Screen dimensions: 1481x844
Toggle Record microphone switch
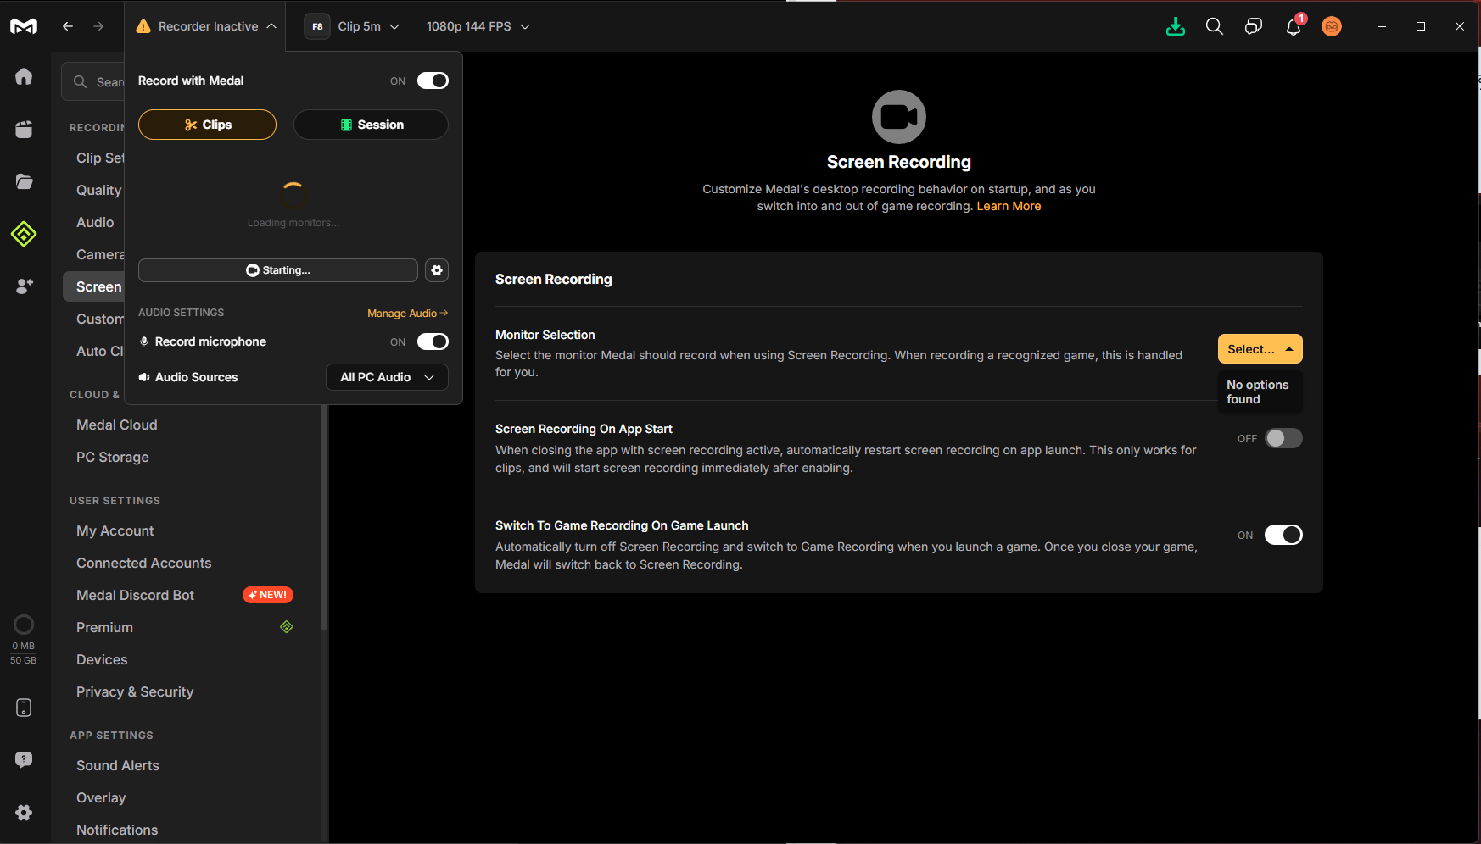[x=433, y=341]
